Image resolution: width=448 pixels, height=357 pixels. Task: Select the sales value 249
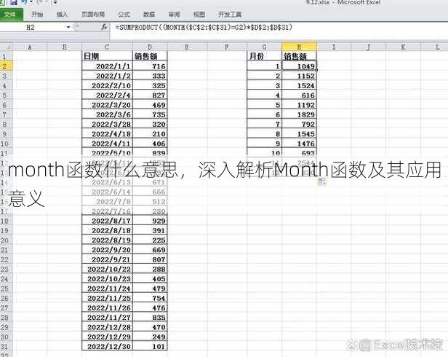point(150,337)
